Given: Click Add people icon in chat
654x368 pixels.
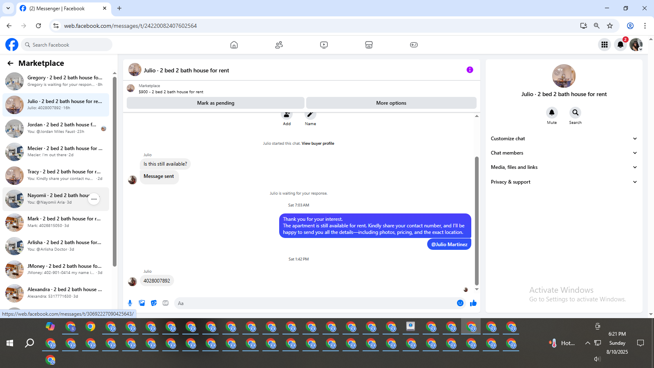Looking at the screenshot, I should pyautogui.click(x=287, y=115).
